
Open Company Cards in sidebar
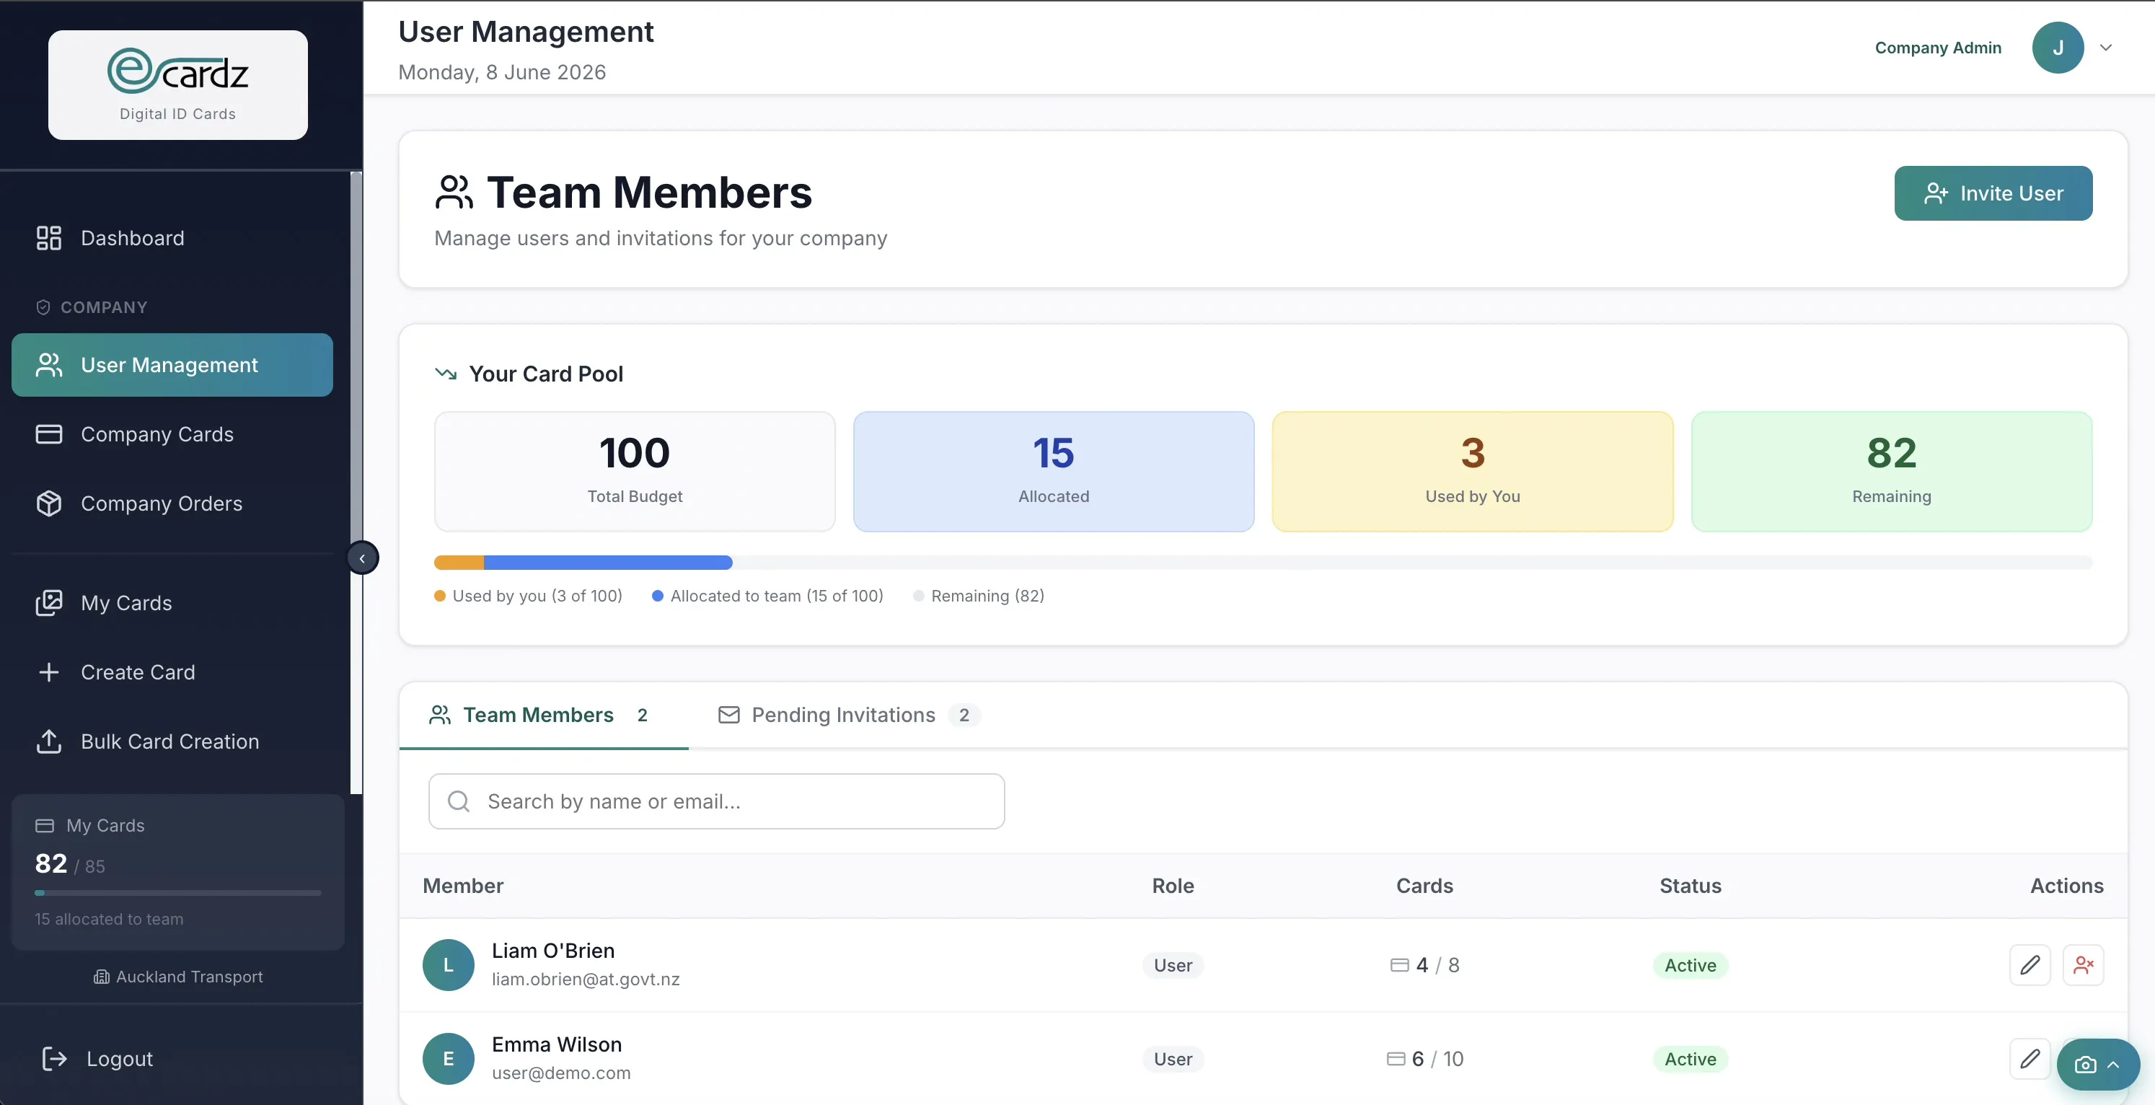172,434
